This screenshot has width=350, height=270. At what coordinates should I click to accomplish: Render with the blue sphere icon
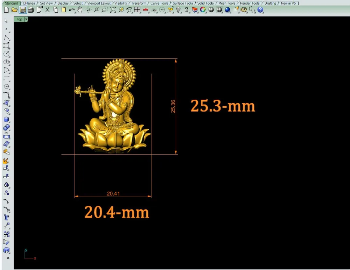[227, 10]
